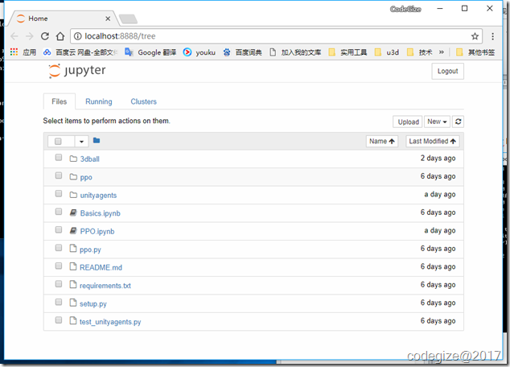Image resolution: width=510 pixels, height=367 pixels.
Task: Sort files by Name
Action: click(x=382, y=141)
